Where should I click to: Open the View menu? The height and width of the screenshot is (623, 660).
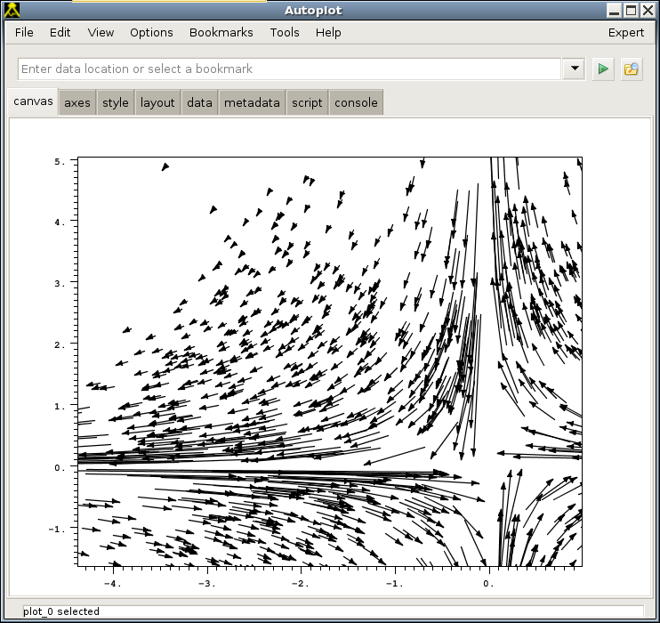(x=101, y=32)
